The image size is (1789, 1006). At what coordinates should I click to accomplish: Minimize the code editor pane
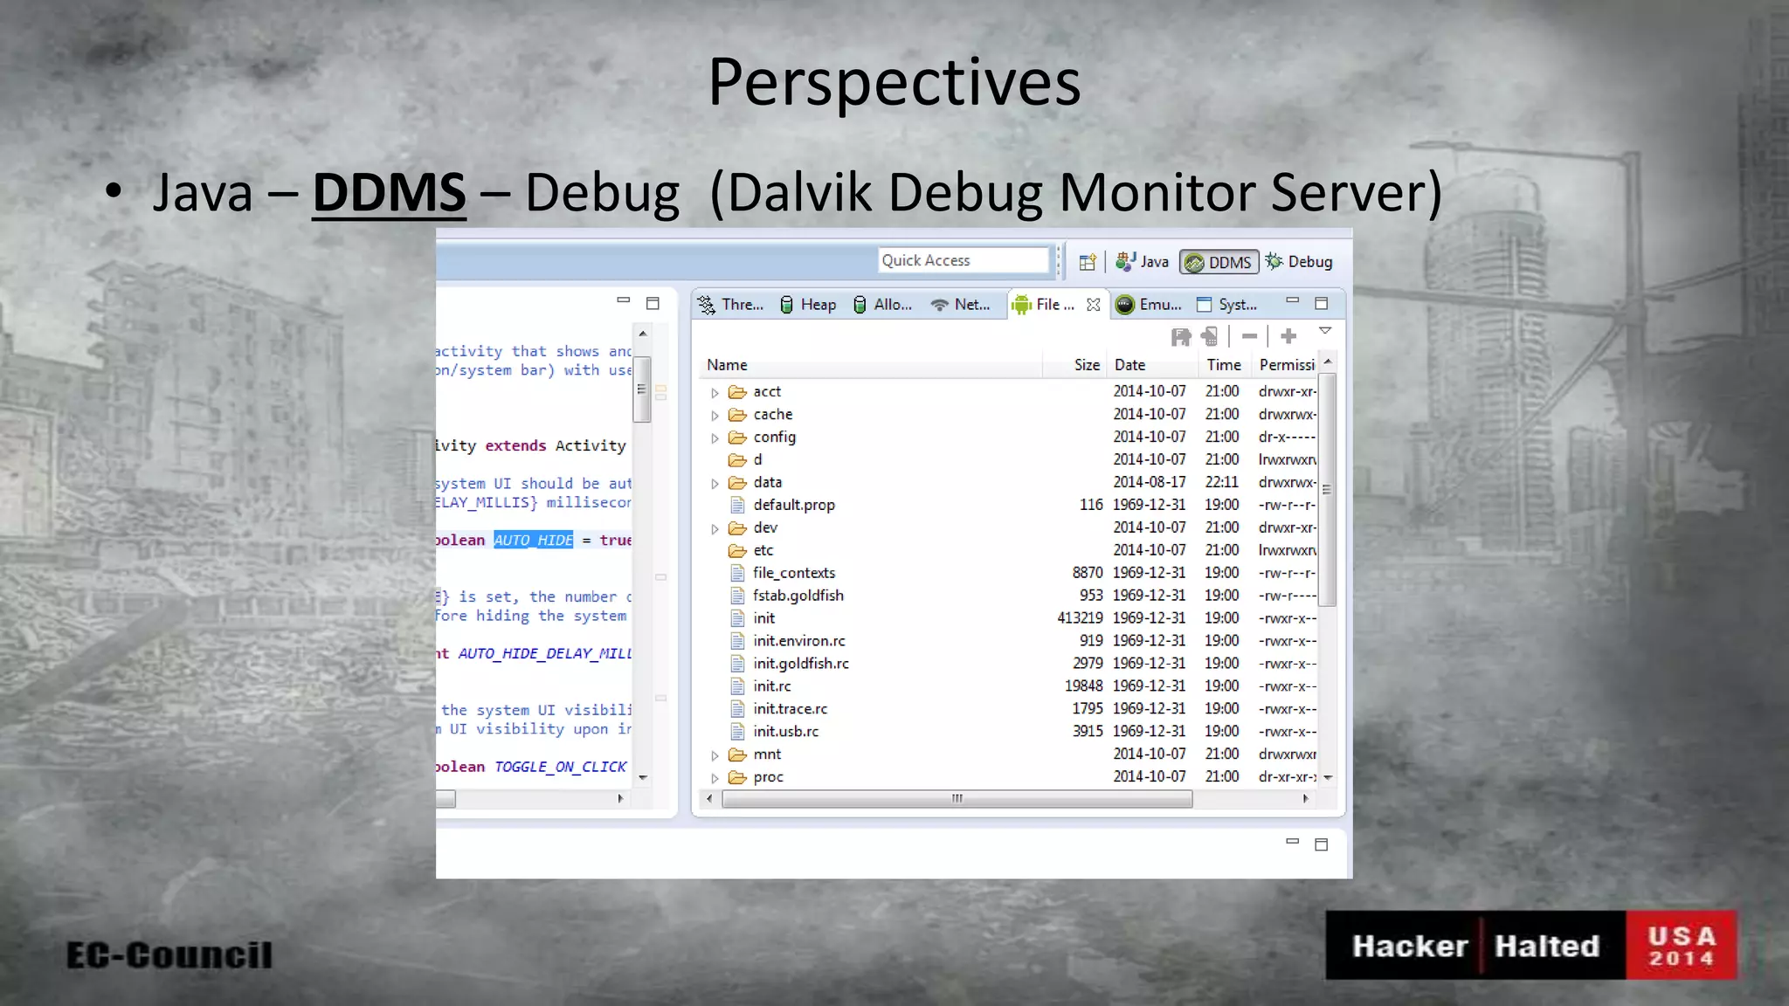click(623, 301)
